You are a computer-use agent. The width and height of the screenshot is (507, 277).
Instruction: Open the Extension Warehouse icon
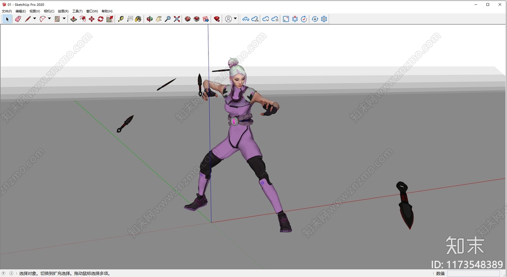[x=197, y=19]
